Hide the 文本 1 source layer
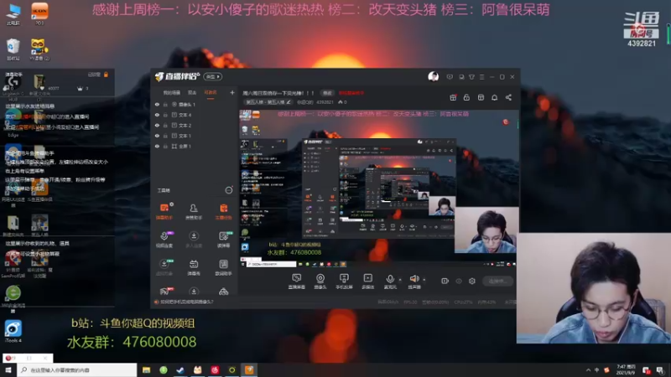This screenshot has width=671, height=377. click(157, 136)
